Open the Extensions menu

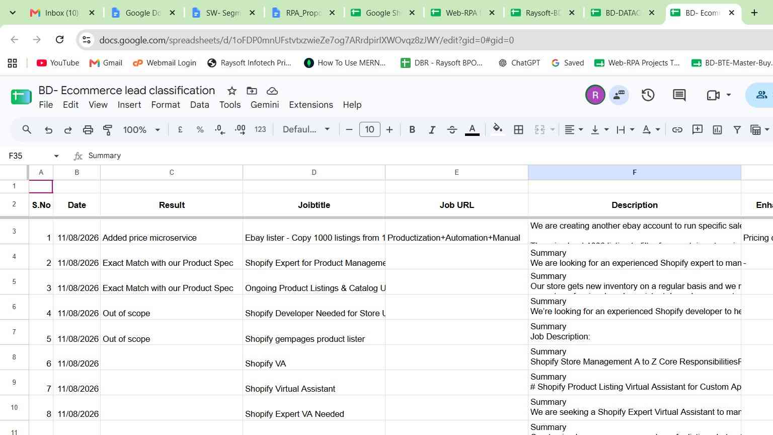pyautogui.click(x=311, y=105)
